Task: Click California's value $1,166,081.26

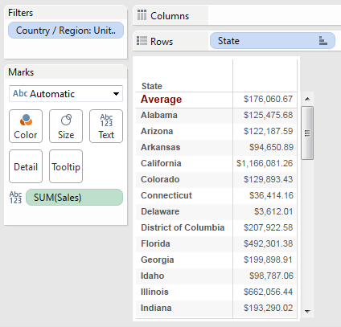Action: coord(265,163)
